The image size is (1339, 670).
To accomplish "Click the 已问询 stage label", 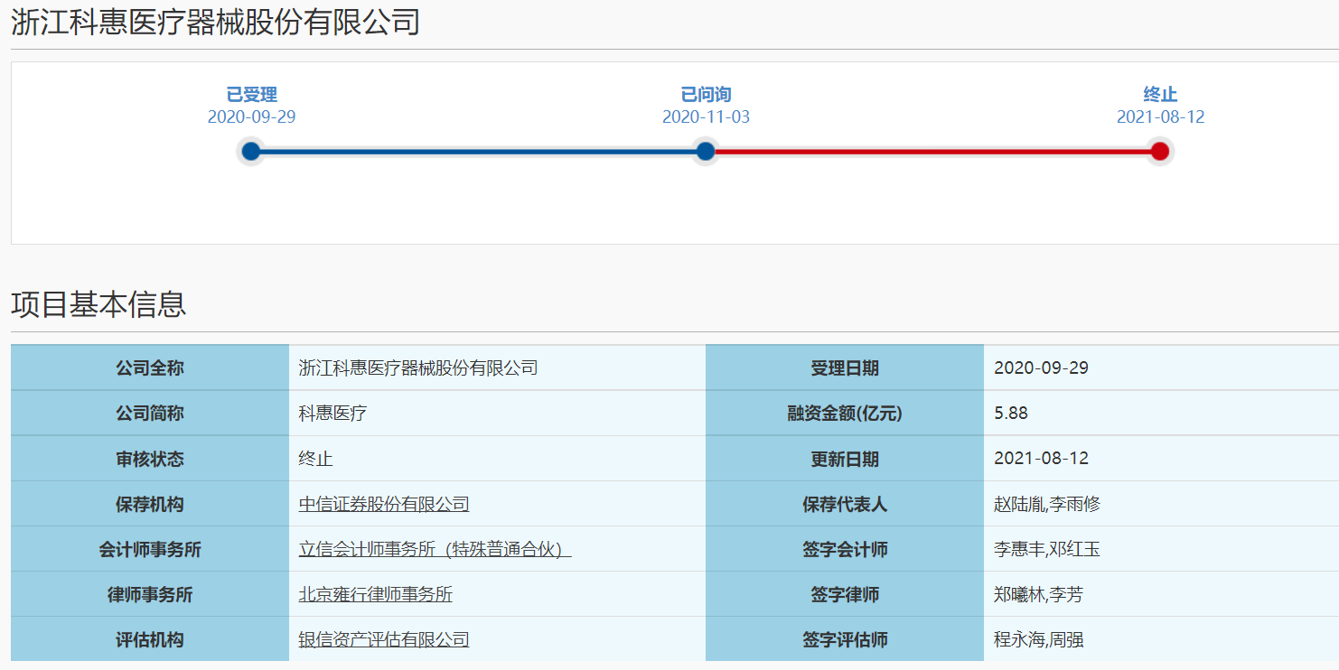I will click(706, 95).
